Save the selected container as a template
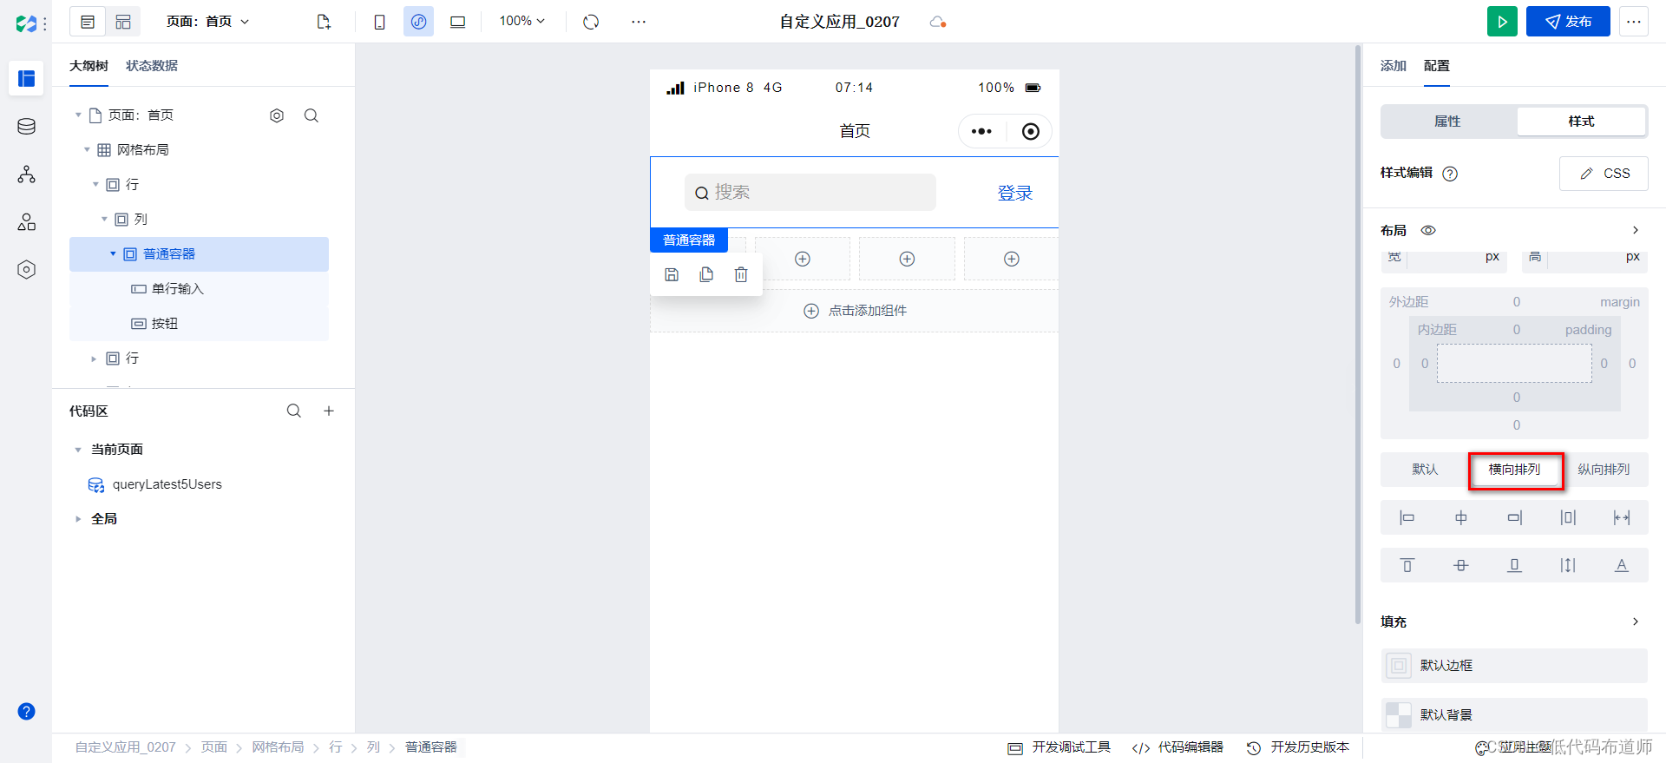1666x763 pixels. click(672, 274)
